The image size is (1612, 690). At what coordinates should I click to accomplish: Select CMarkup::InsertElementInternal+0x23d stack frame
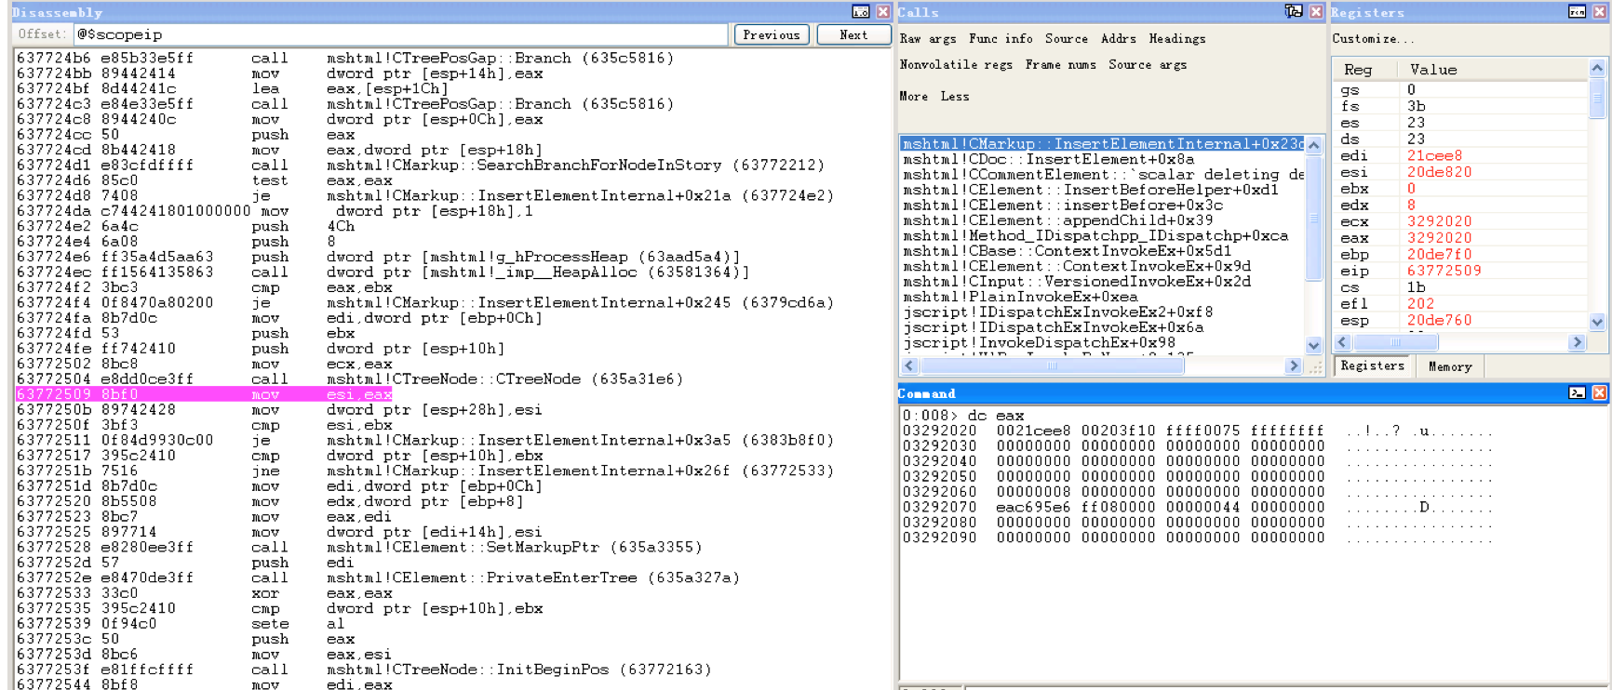1103,144
